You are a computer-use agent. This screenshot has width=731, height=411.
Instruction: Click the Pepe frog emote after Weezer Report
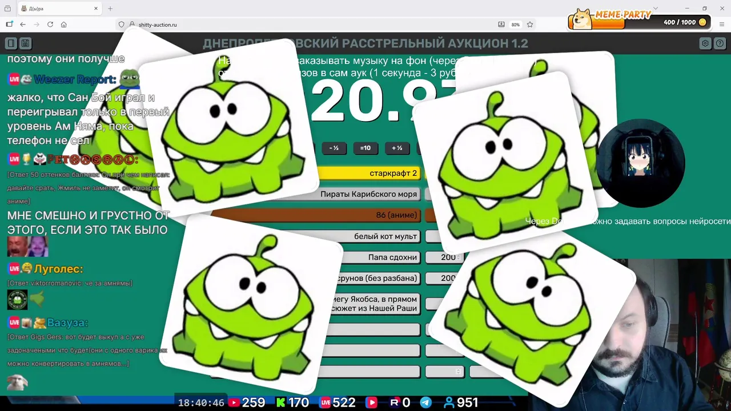click(x=129, y=79)
